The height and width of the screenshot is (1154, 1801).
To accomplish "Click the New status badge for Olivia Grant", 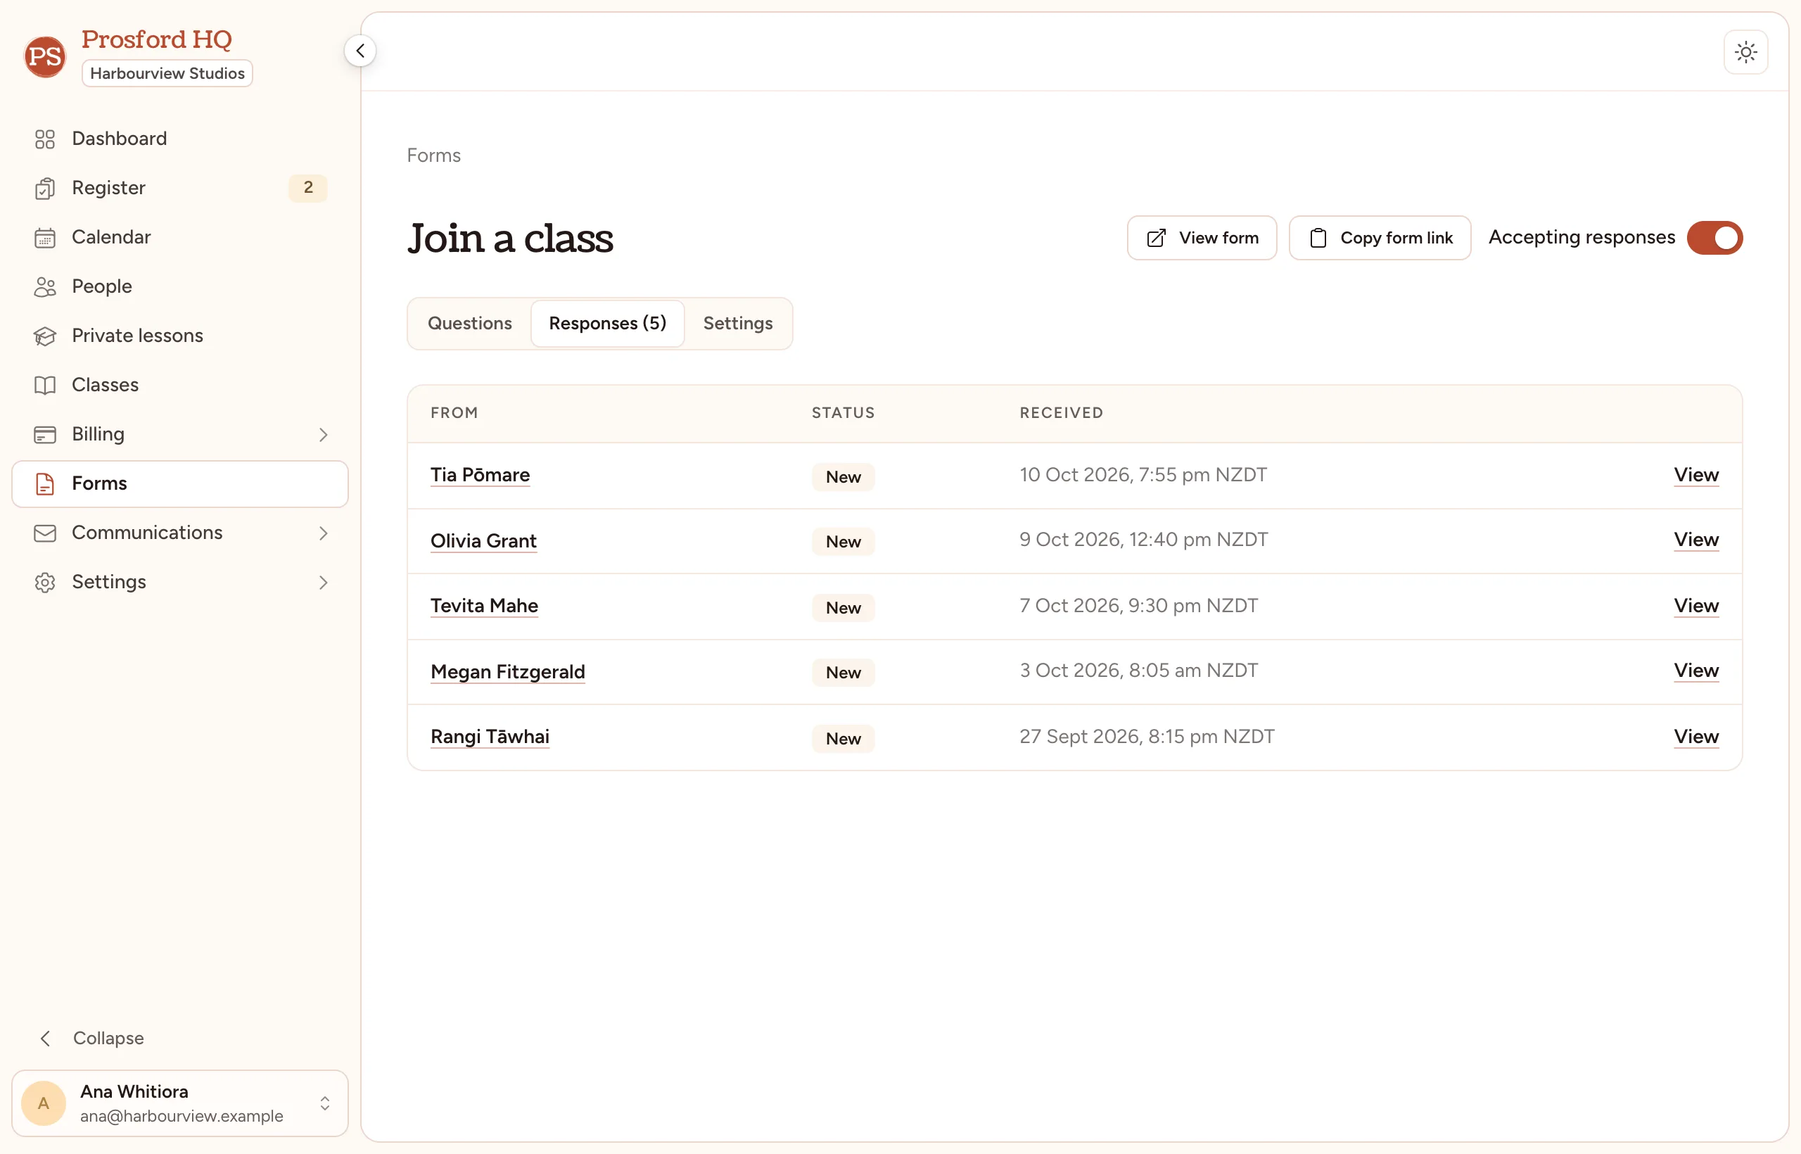I will click(843, 542).
